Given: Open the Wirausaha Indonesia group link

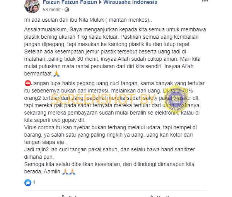Looking at the screenshot, I should click(130, 2).
